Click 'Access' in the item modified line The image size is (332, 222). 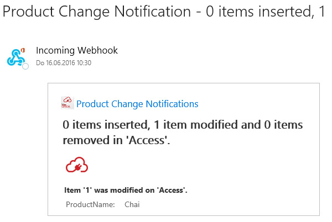(x=172, y=191)
